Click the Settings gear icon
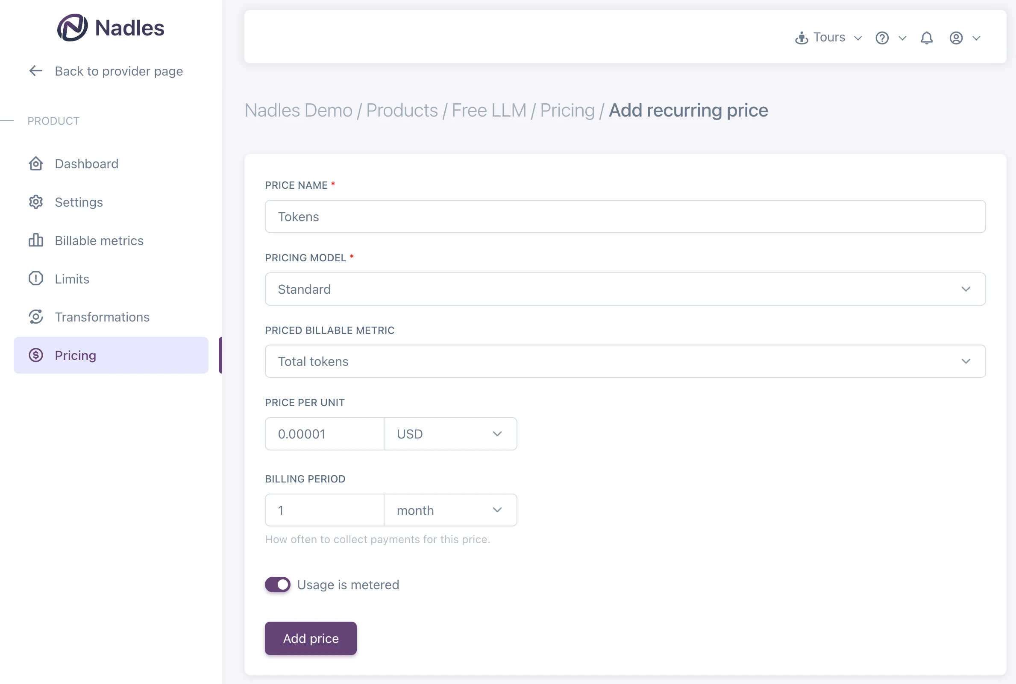 (x=35, y=202)
